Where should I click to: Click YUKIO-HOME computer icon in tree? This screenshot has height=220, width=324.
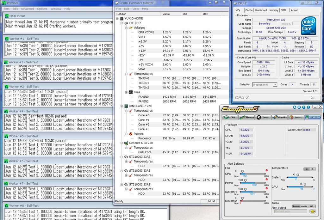pos(122,18)
